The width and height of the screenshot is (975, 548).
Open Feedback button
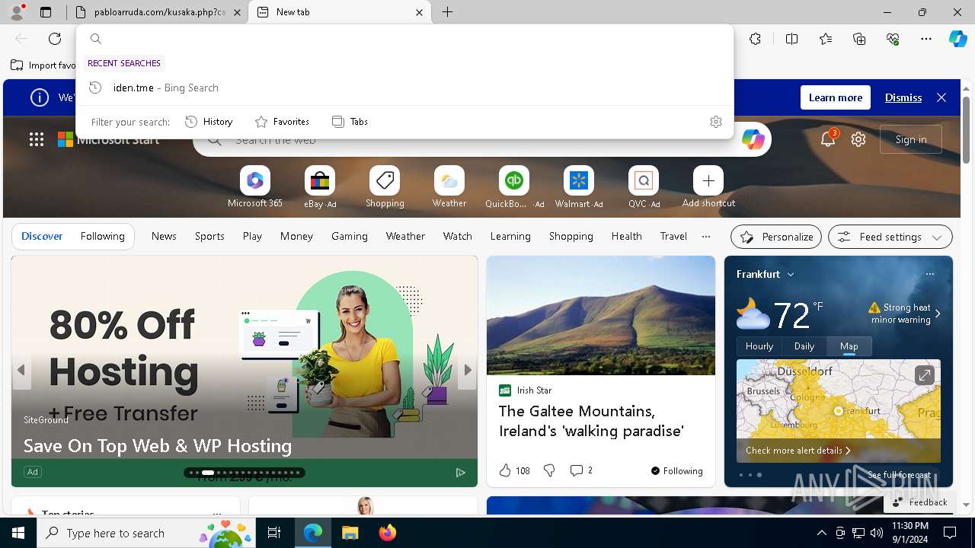[919, 502]
